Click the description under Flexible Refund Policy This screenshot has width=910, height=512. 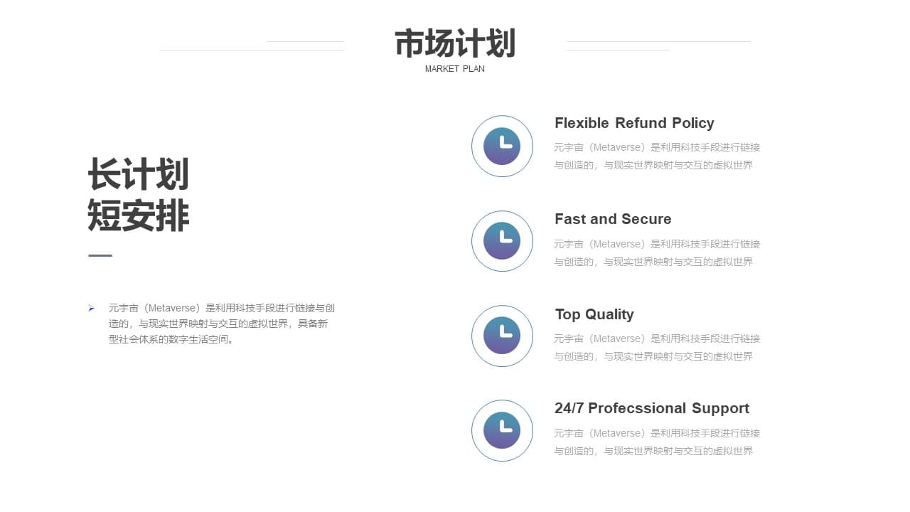coord(657,156)
